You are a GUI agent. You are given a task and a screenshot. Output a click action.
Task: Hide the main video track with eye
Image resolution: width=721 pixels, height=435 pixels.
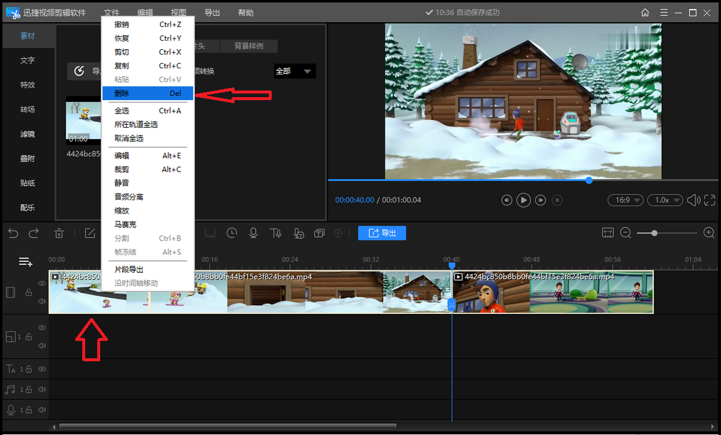tap(42, 283)
